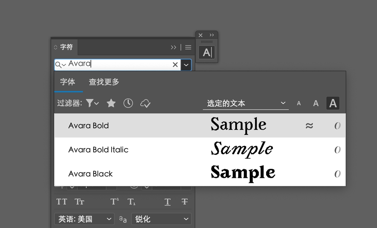Viewport: 377px width, 228px height.
Task: Toggle All Caps (TT) formatting
Action: 62,202
